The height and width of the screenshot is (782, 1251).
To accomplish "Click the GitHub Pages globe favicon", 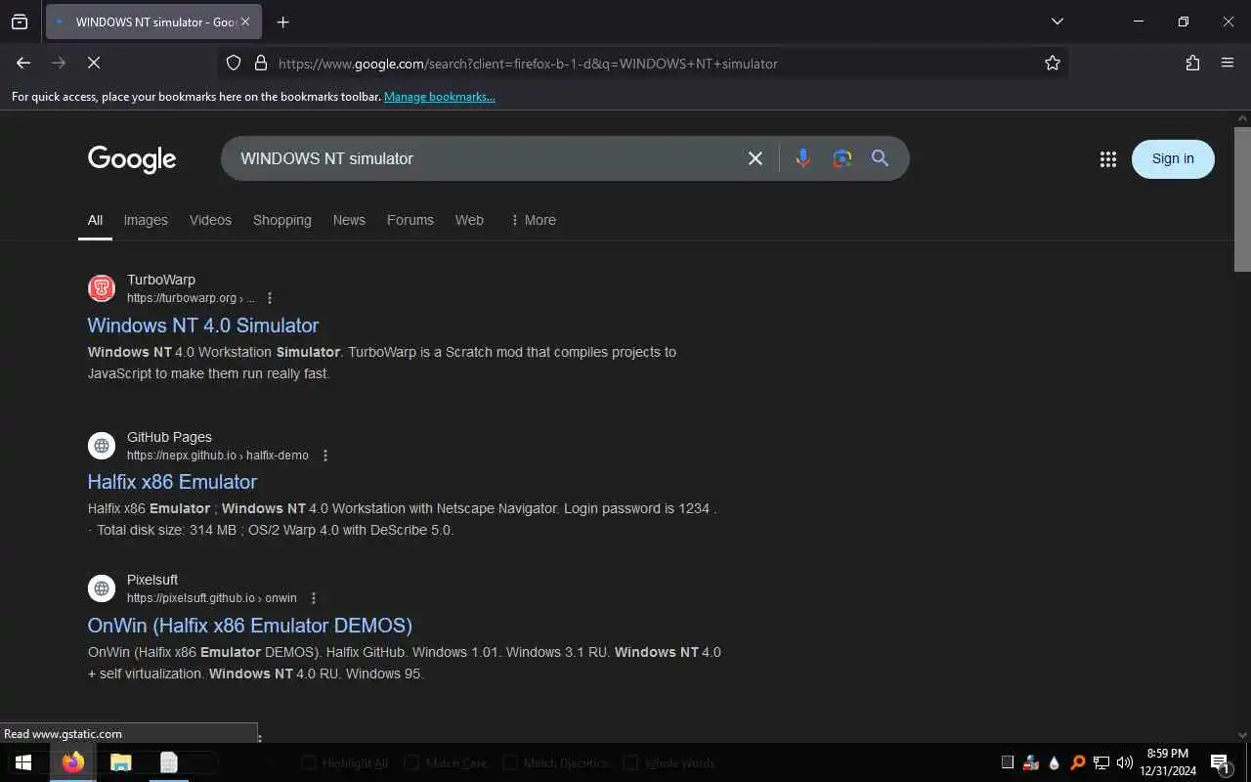I will pyautogui.click(x=102, y=446).
